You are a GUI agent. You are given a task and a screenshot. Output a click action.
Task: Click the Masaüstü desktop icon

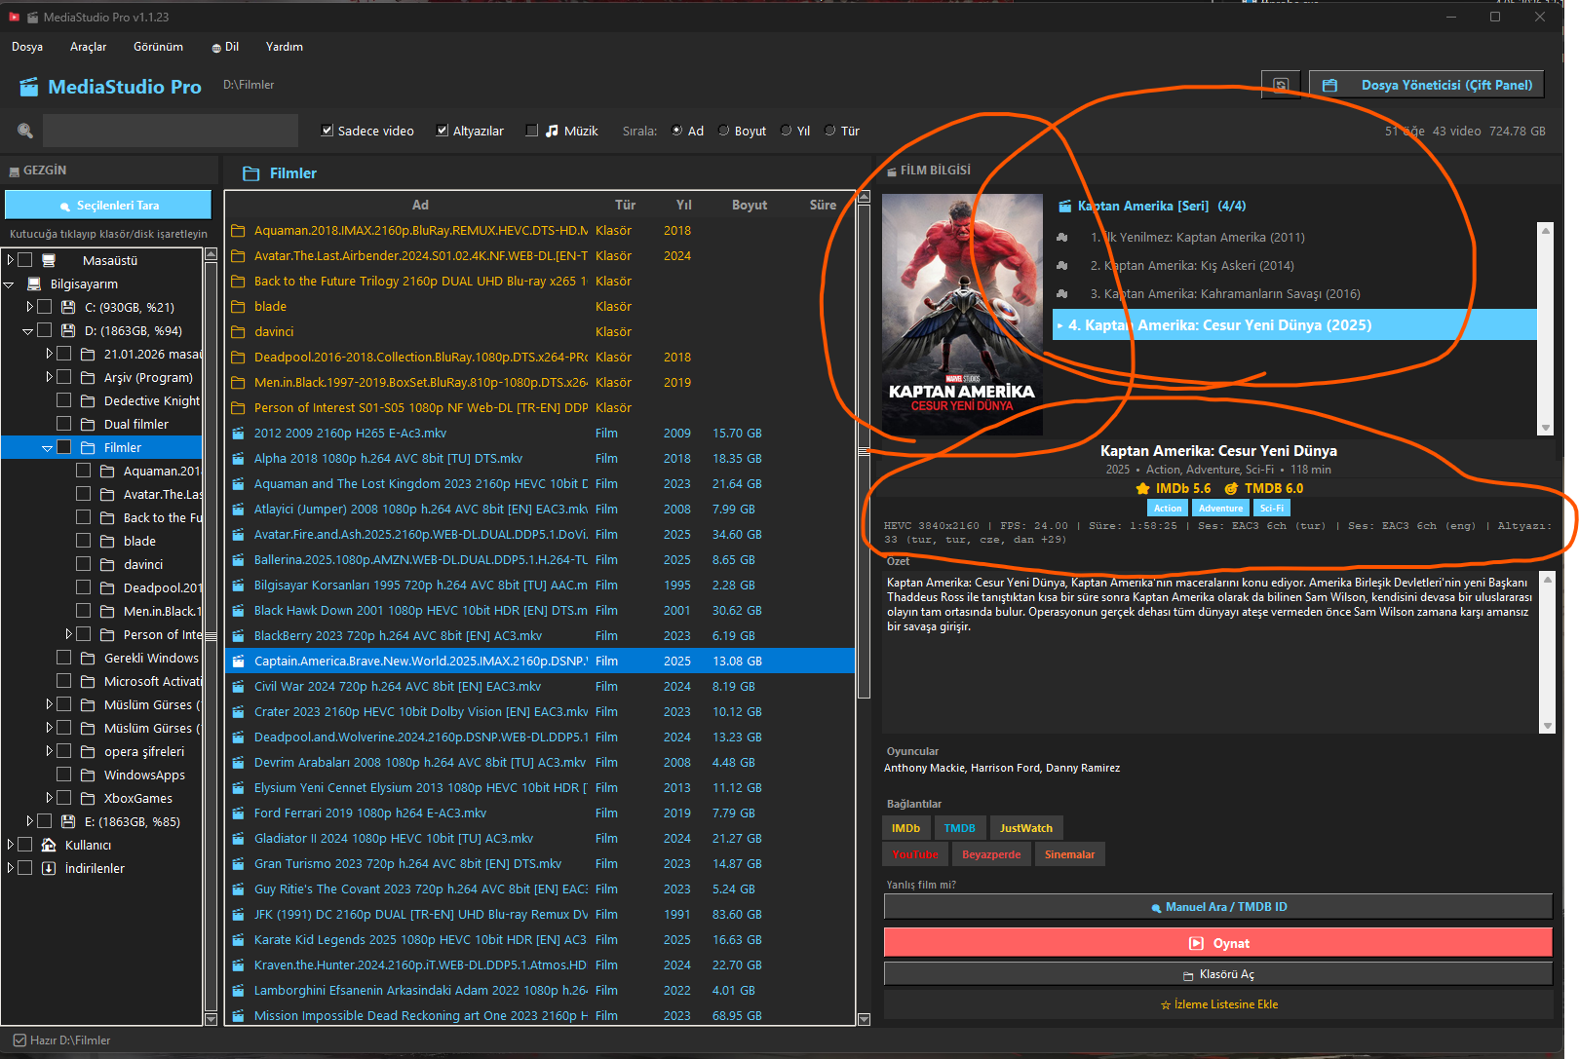[x=49, y=260]
